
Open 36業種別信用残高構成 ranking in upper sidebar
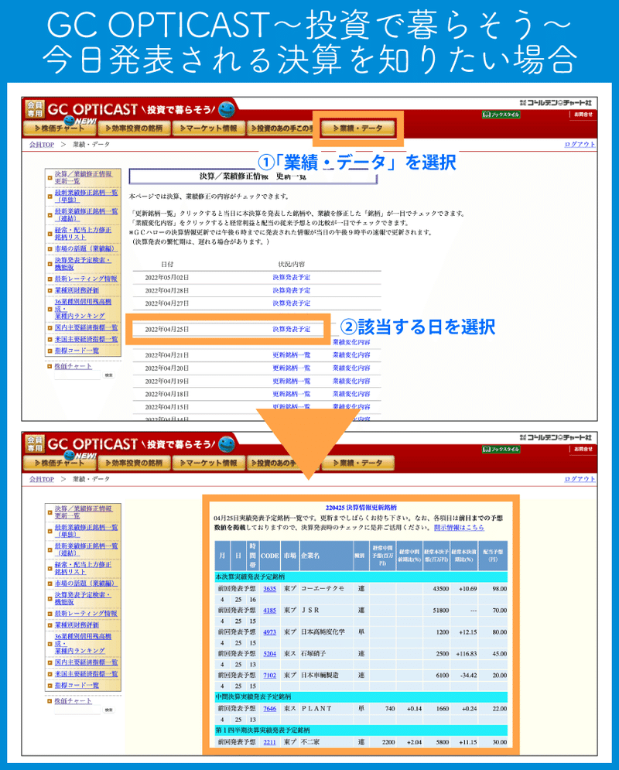83,309
